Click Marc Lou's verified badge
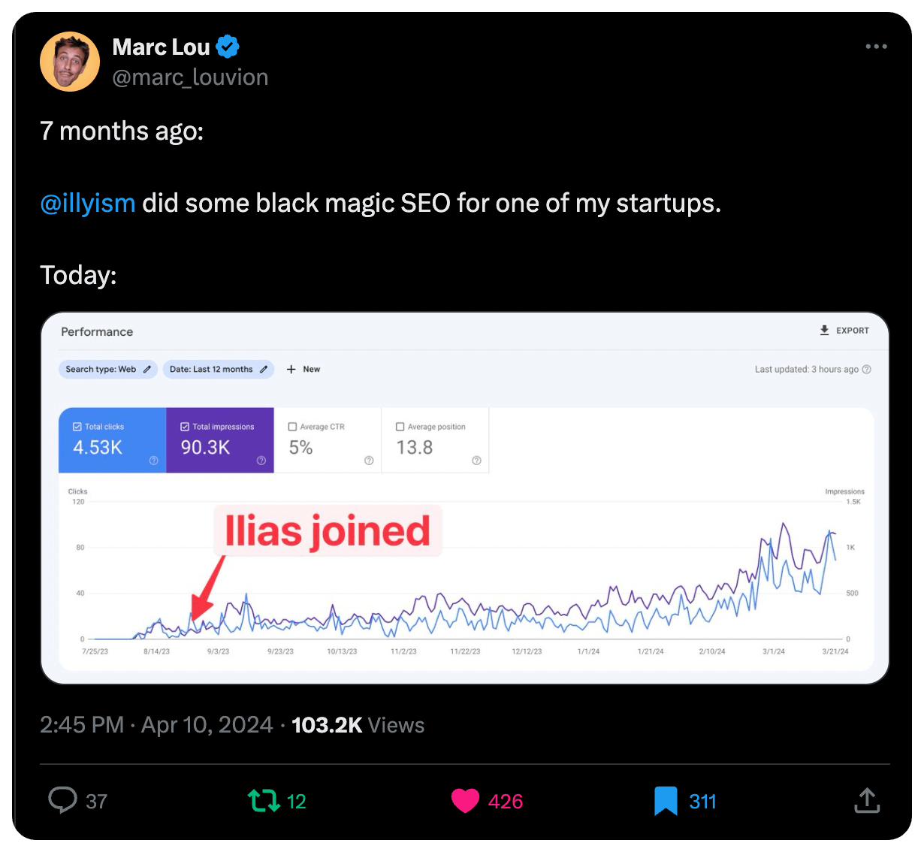Image resolution: width=924 pixels, height=852 pixels. pos(228,46)
